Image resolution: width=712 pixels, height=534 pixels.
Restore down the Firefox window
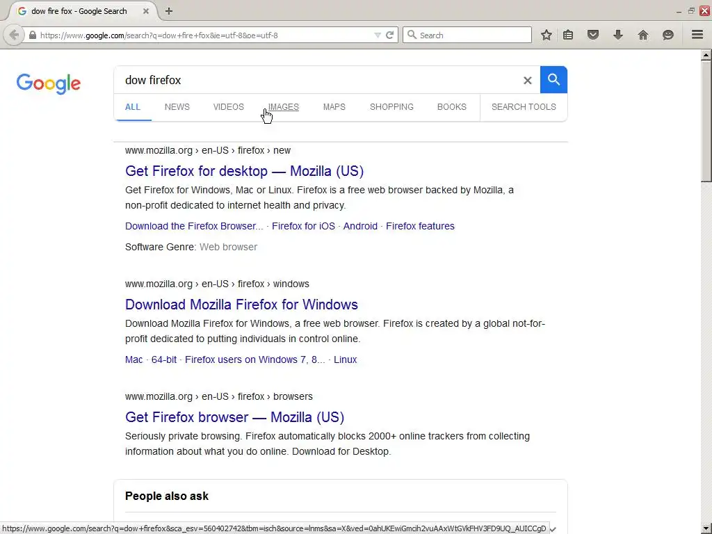click(x=691, y=11)
